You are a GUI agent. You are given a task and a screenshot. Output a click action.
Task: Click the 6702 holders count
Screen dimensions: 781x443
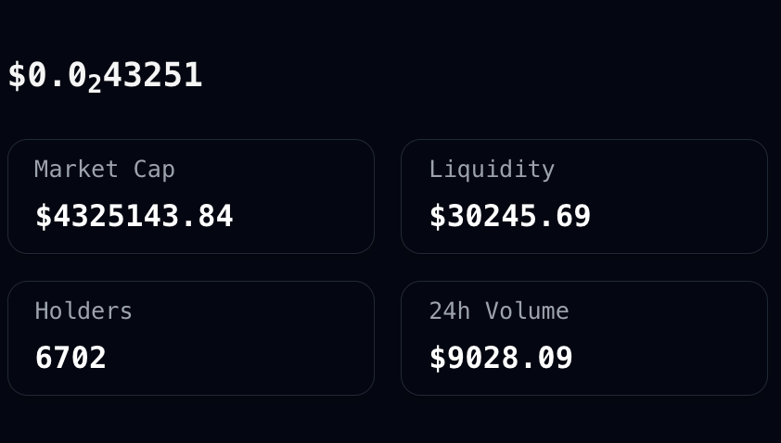[70, 358]
